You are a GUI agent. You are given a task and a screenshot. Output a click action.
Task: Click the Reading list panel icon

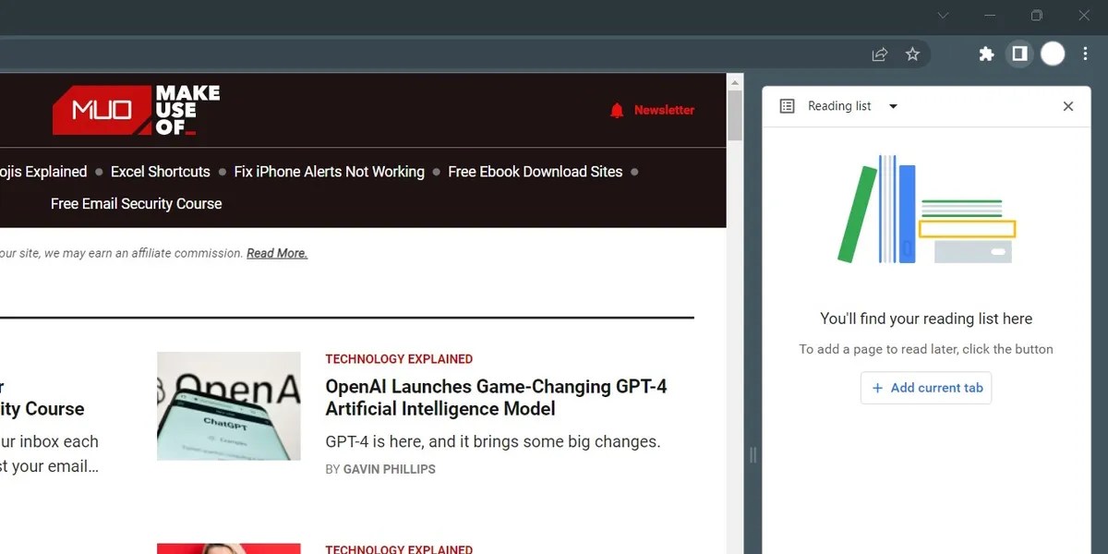786,105
